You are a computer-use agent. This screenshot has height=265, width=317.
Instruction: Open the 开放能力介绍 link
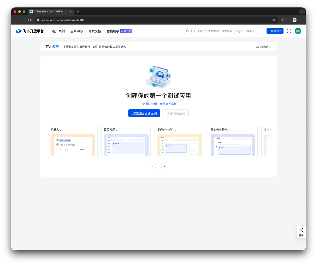pos(148,104)
